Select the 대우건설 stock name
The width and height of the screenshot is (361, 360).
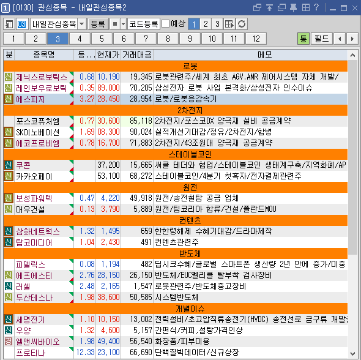(30, 209)
